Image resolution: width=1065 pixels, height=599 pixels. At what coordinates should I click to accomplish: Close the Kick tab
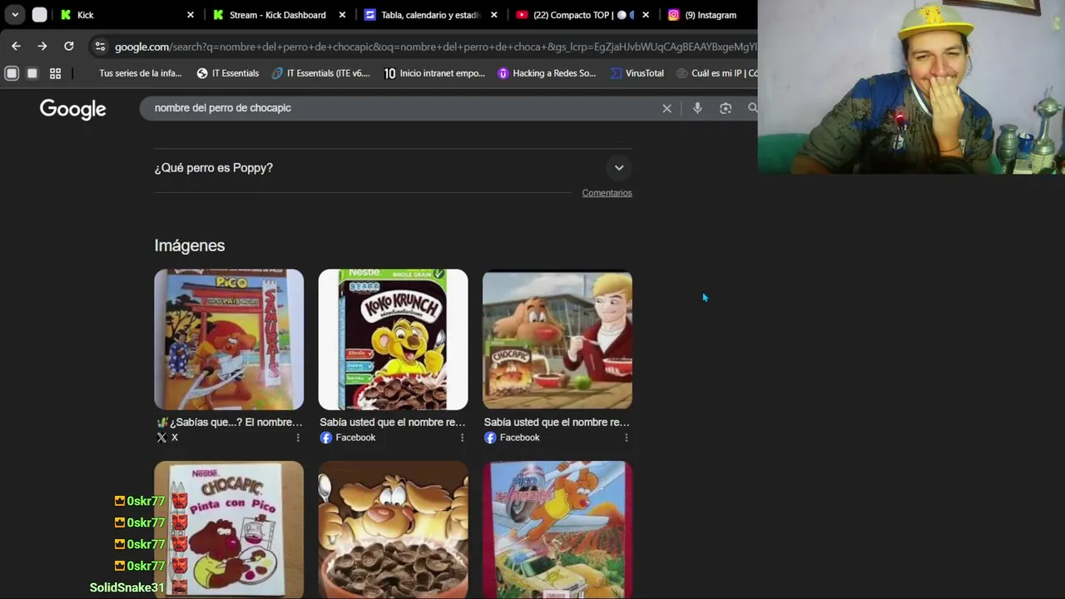pos(190,15)
